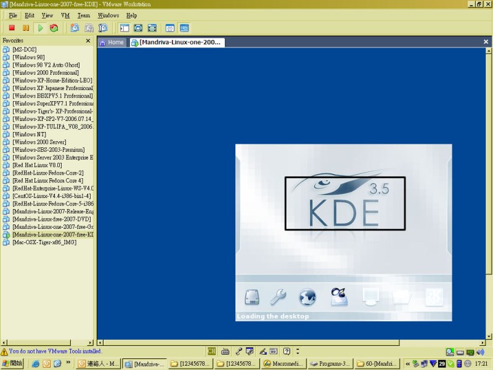This screenshot has width=493, height=370.
Task: Click the hard disk device icon in VMware status bar
Action: 460,352
